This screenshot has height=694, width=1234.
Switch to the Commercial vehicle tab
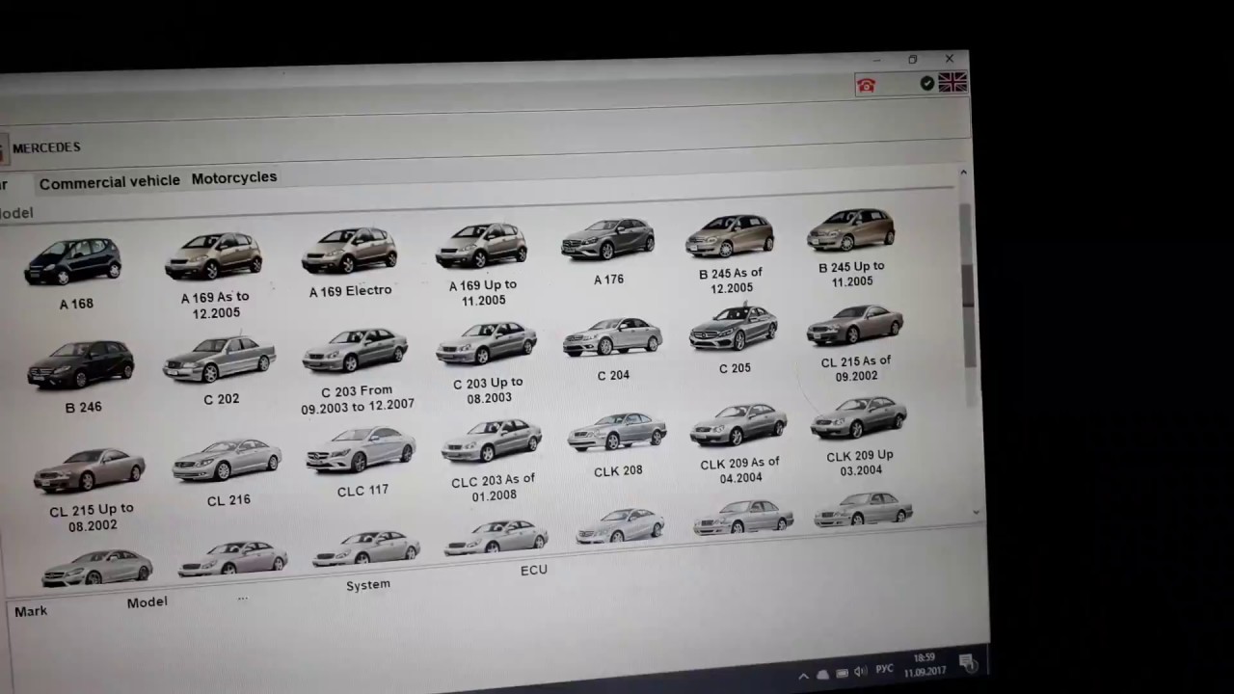click(110, 181)
